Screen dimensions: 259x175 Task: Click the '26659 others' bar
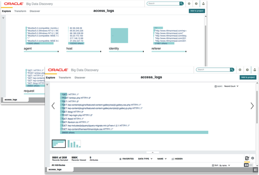134,133
